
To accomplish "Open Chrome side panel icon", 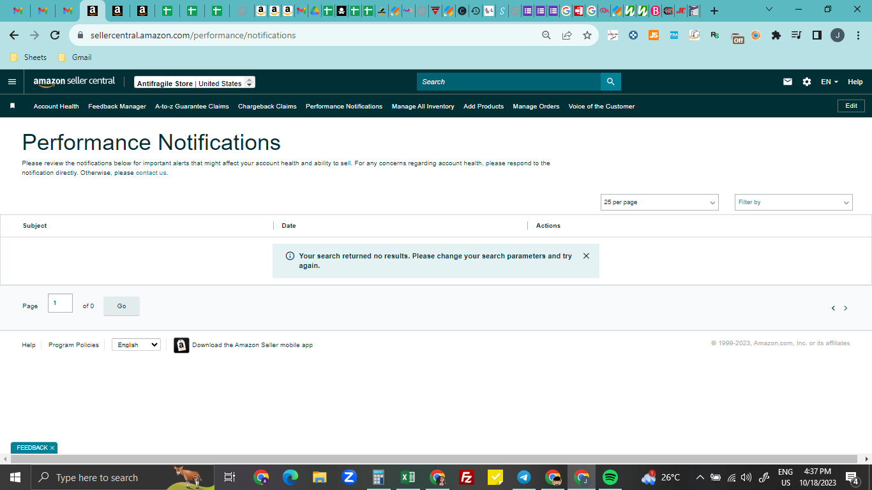I will 816,36.
